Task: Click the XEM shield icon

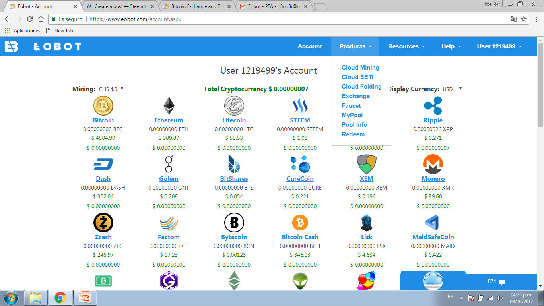Action: 367,164
